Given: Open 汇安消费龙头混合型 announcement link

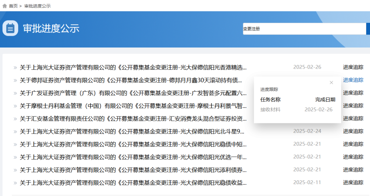Looking at the screenshot, I should [x=133, y=118].
